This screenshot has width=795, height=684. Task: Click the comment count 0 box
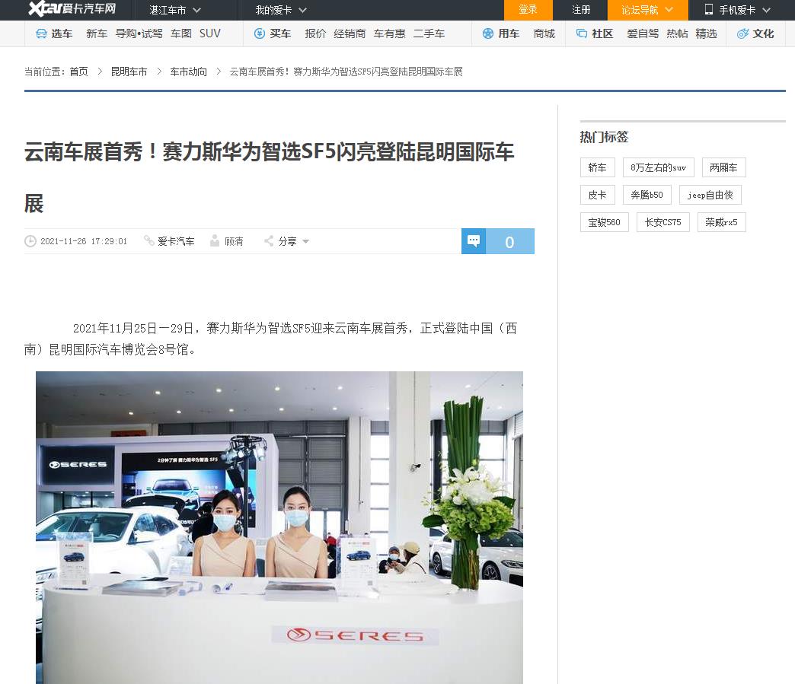510,241
